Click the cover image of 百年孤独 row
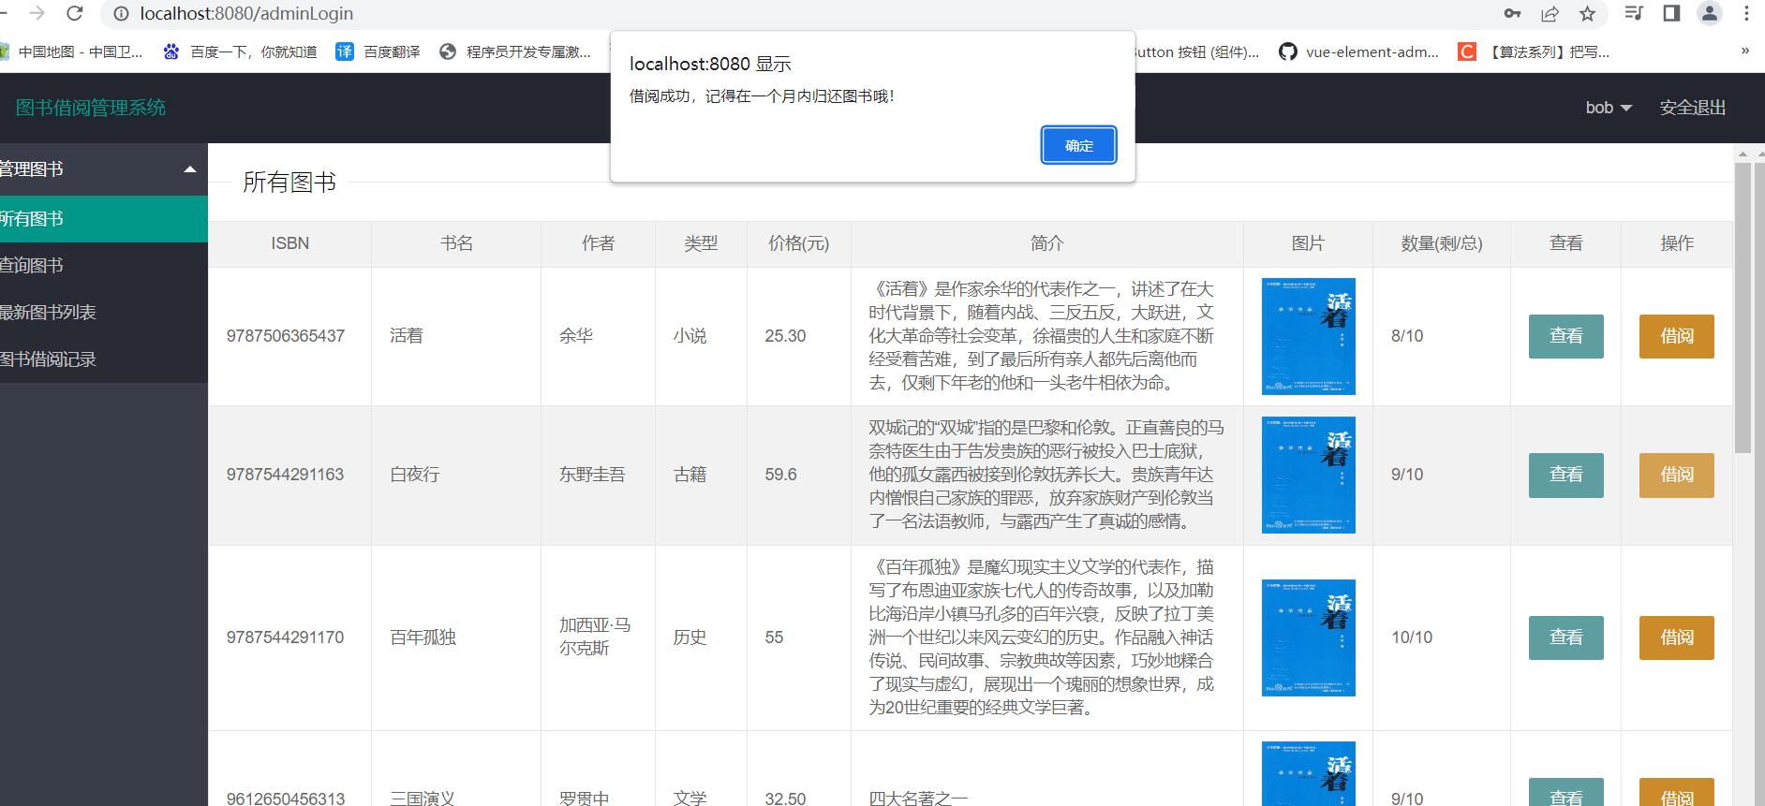Viewport: 1765px width, 806px height. (x=1308, y=637)
